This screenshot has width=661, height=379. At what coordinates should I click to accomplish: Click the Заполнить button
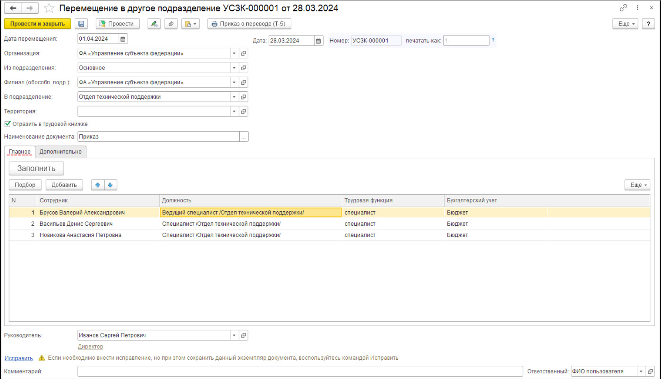(36, 168)
